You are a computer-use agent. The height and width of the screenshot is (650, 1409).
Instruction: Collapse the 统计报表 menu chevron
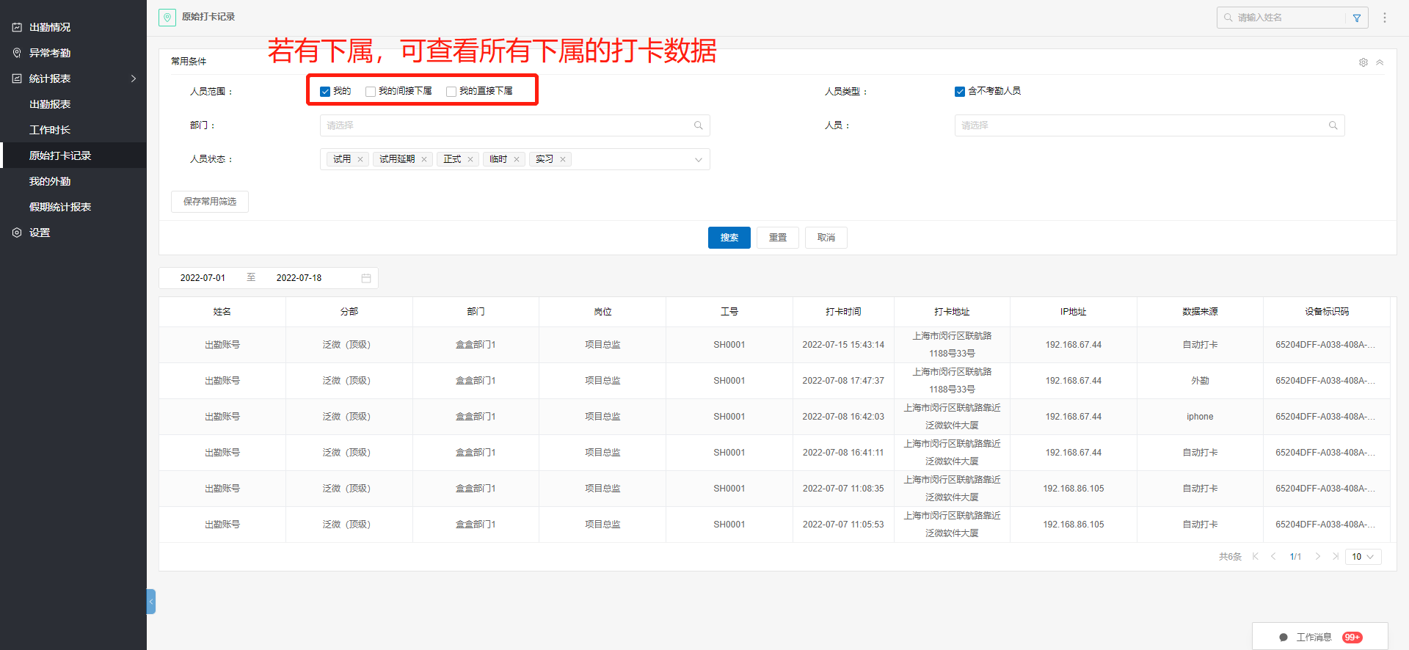[x=134, y=78]
